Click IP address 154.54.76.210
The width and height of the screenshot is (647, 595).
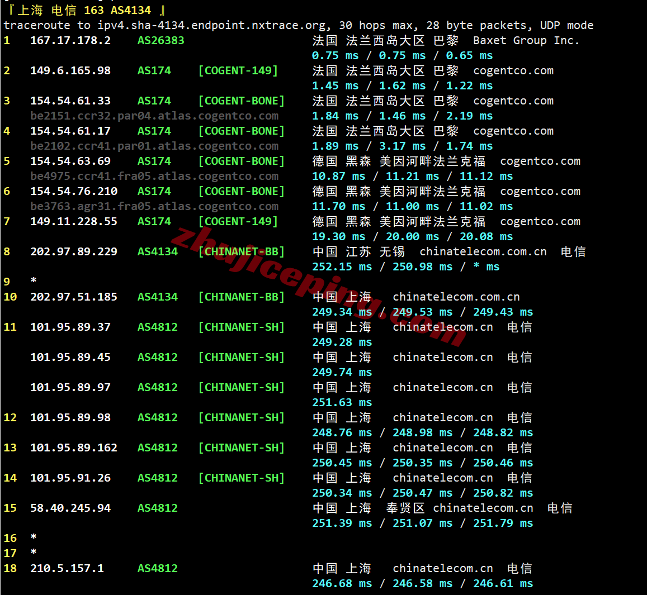click(x=74, y=191)
